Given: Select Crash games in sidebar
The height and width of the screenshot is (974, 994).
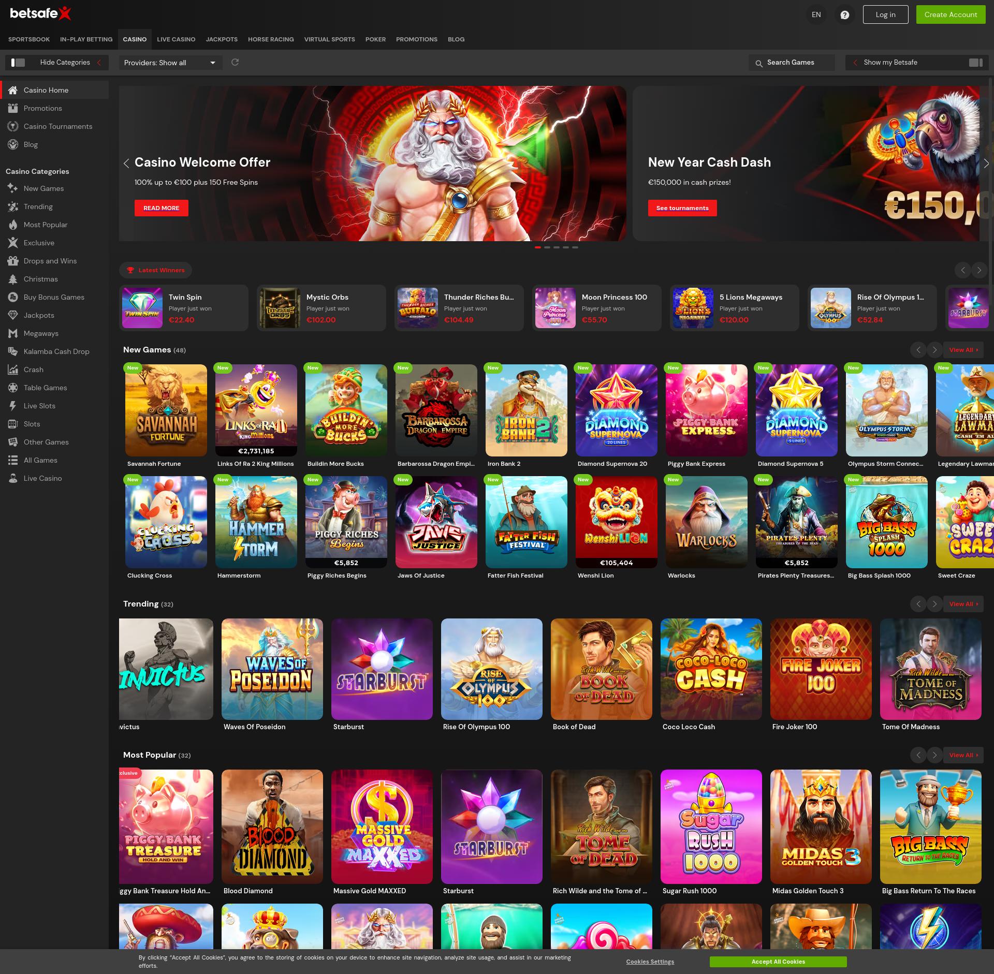Looking at the screenshot, I should pyautogui.click(x=34, y=370).
